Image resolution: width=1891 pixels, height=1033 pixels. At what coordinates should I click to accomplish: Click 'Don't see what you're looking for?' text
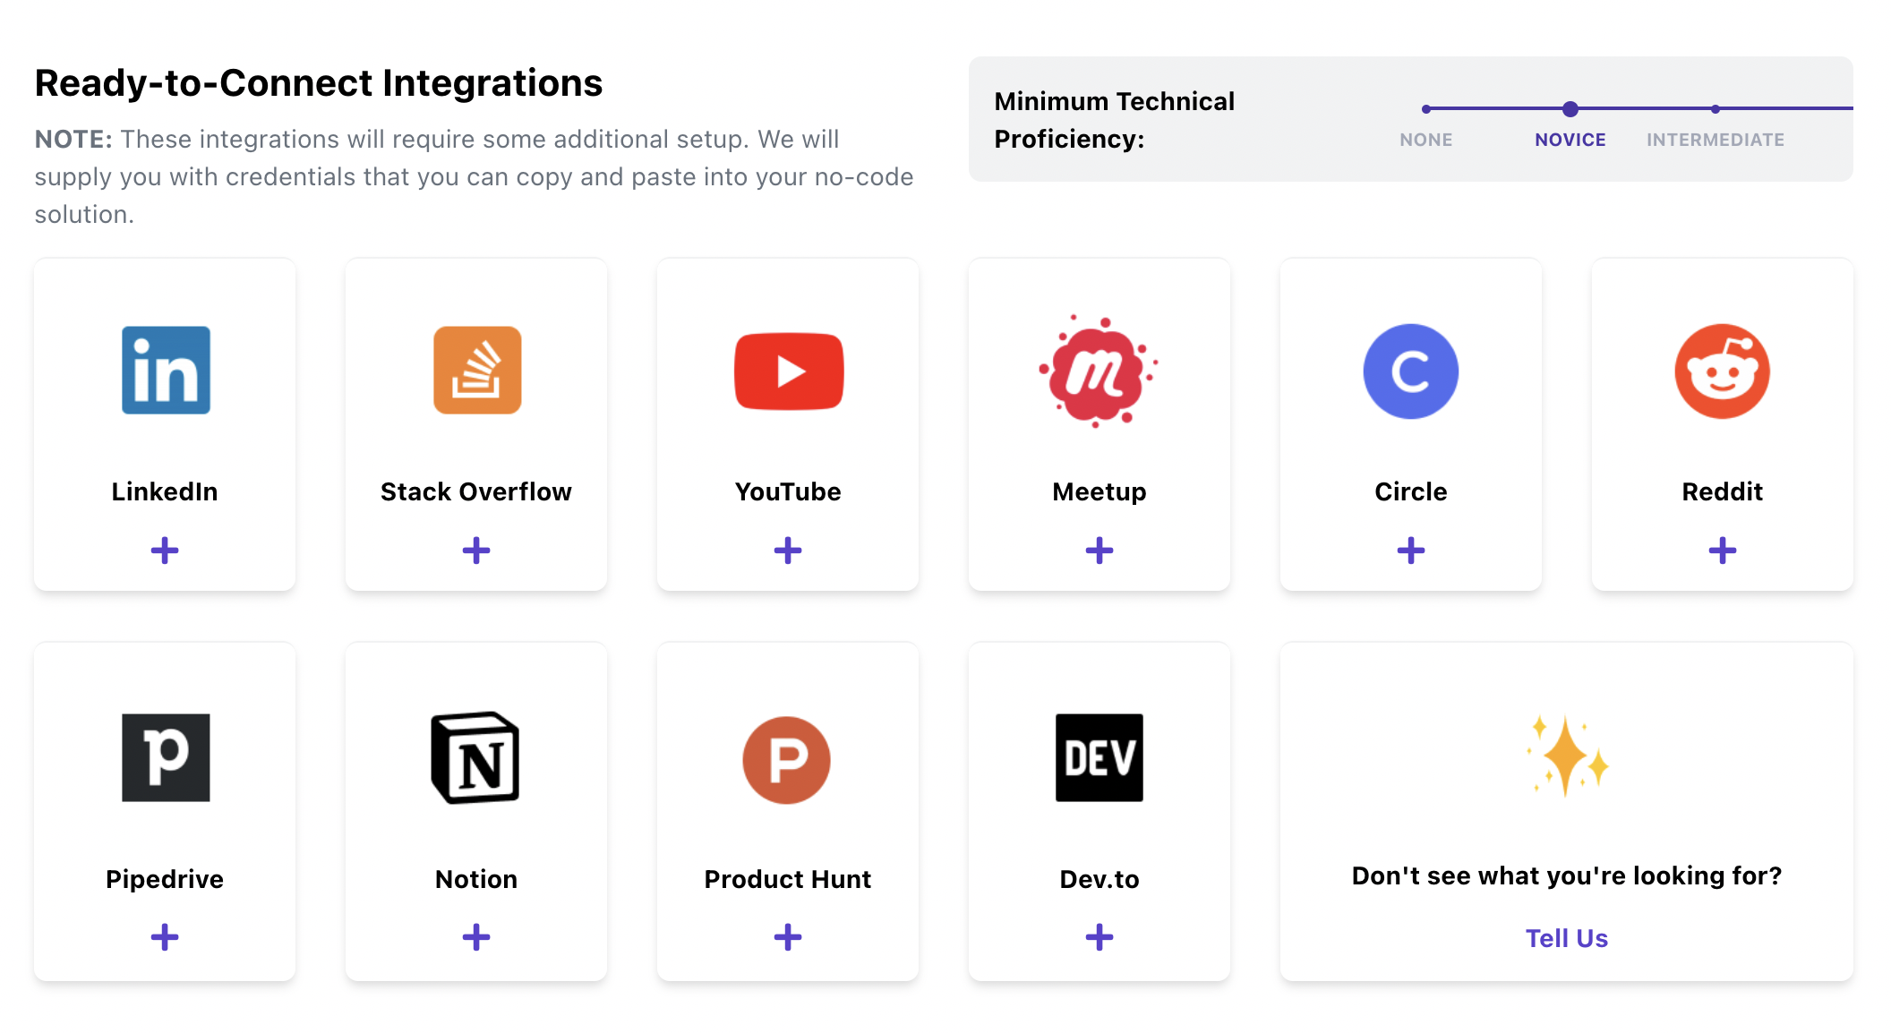click(x=1567, y=875)
